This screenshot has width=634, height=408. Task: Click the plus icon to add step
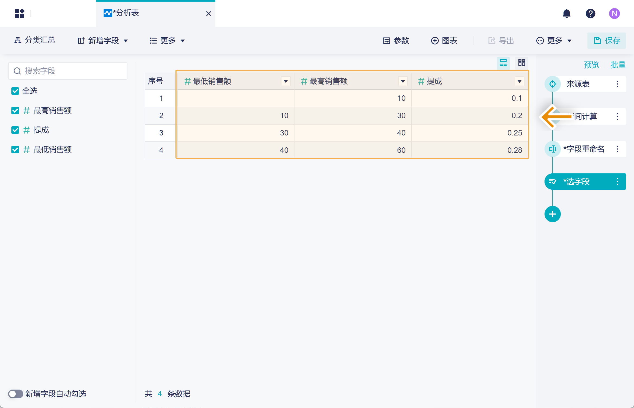[552, 214]
